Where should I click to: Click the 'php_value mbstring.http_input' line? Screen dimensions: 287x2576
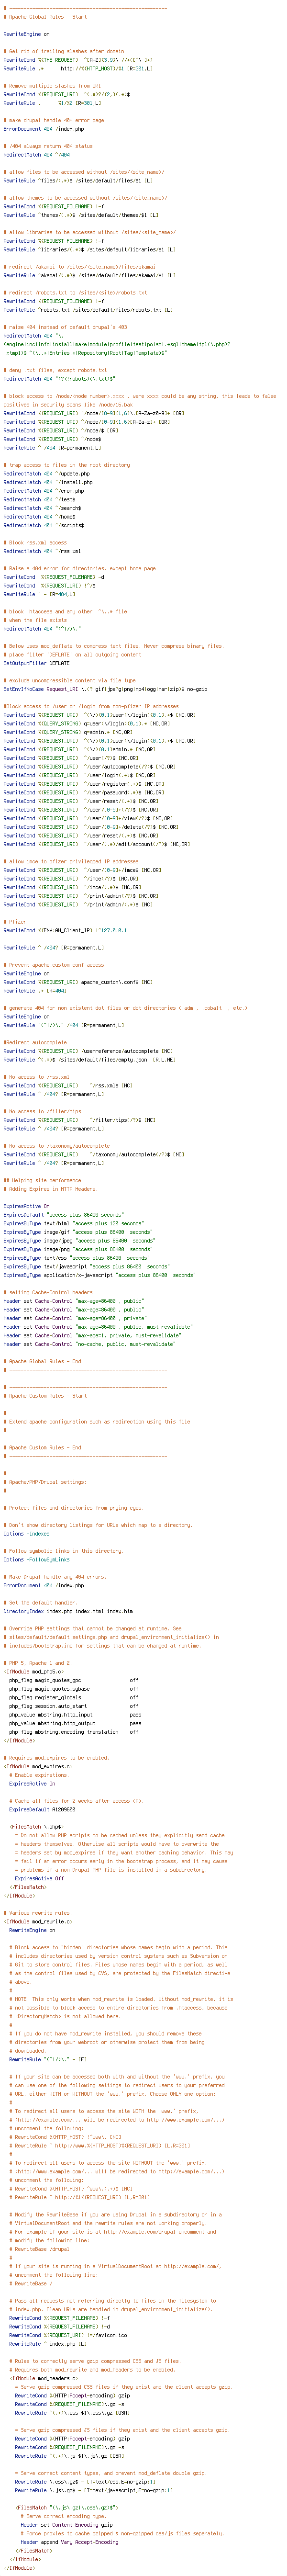[75, 1714]
